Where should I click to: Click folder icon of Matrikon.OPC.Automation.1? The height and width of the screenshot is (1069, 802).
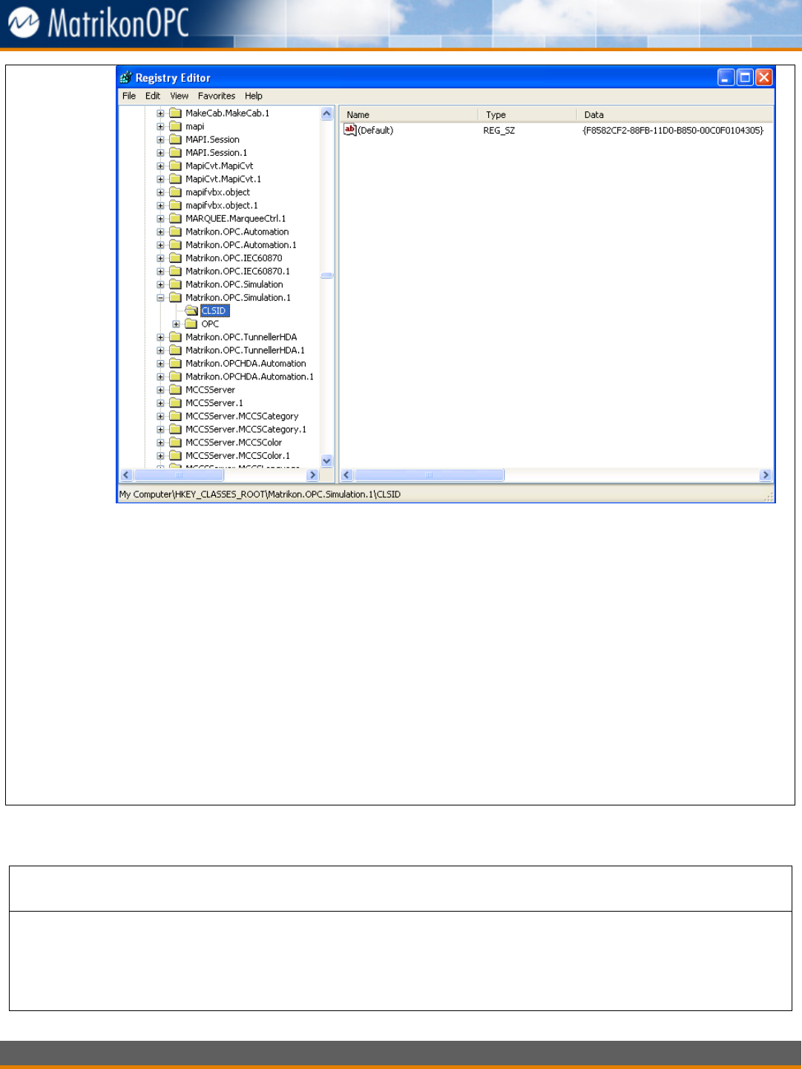[175, 245]
